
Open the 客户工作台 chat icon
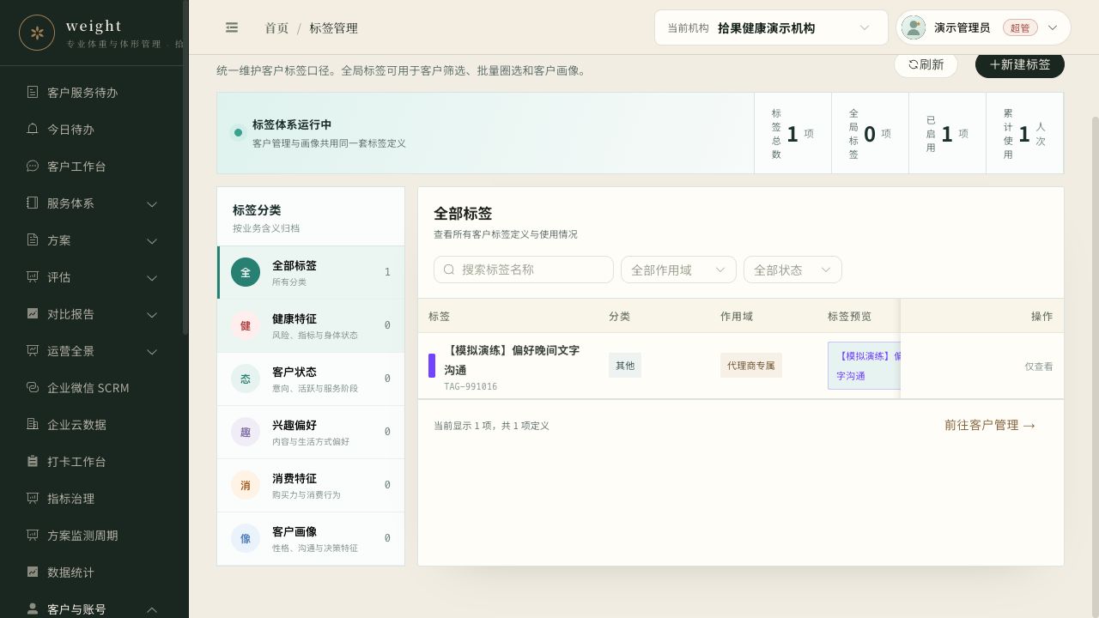point(33,166)
